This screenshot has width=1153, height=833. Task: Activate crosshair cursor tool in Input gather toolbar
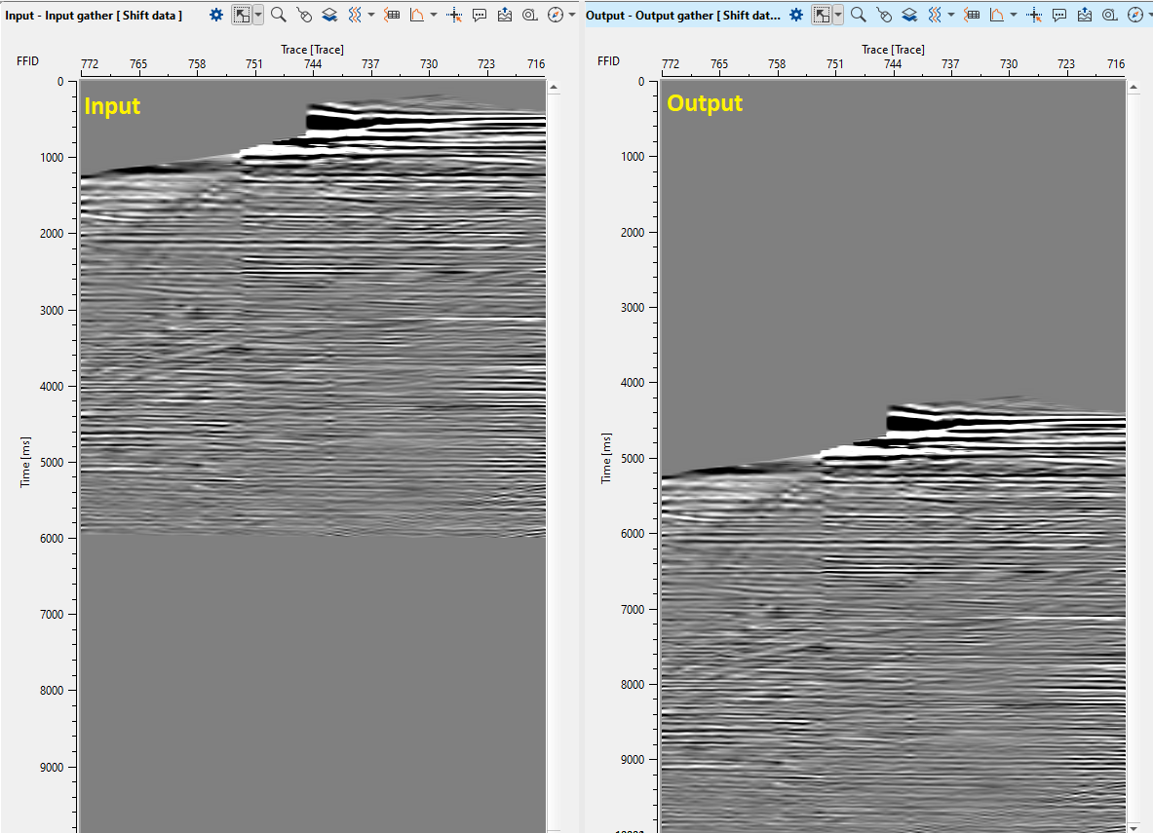pos(453,15)
